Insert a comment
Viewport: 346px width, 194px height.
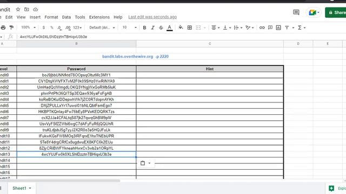pyautogui.click(x=270, y=27)
